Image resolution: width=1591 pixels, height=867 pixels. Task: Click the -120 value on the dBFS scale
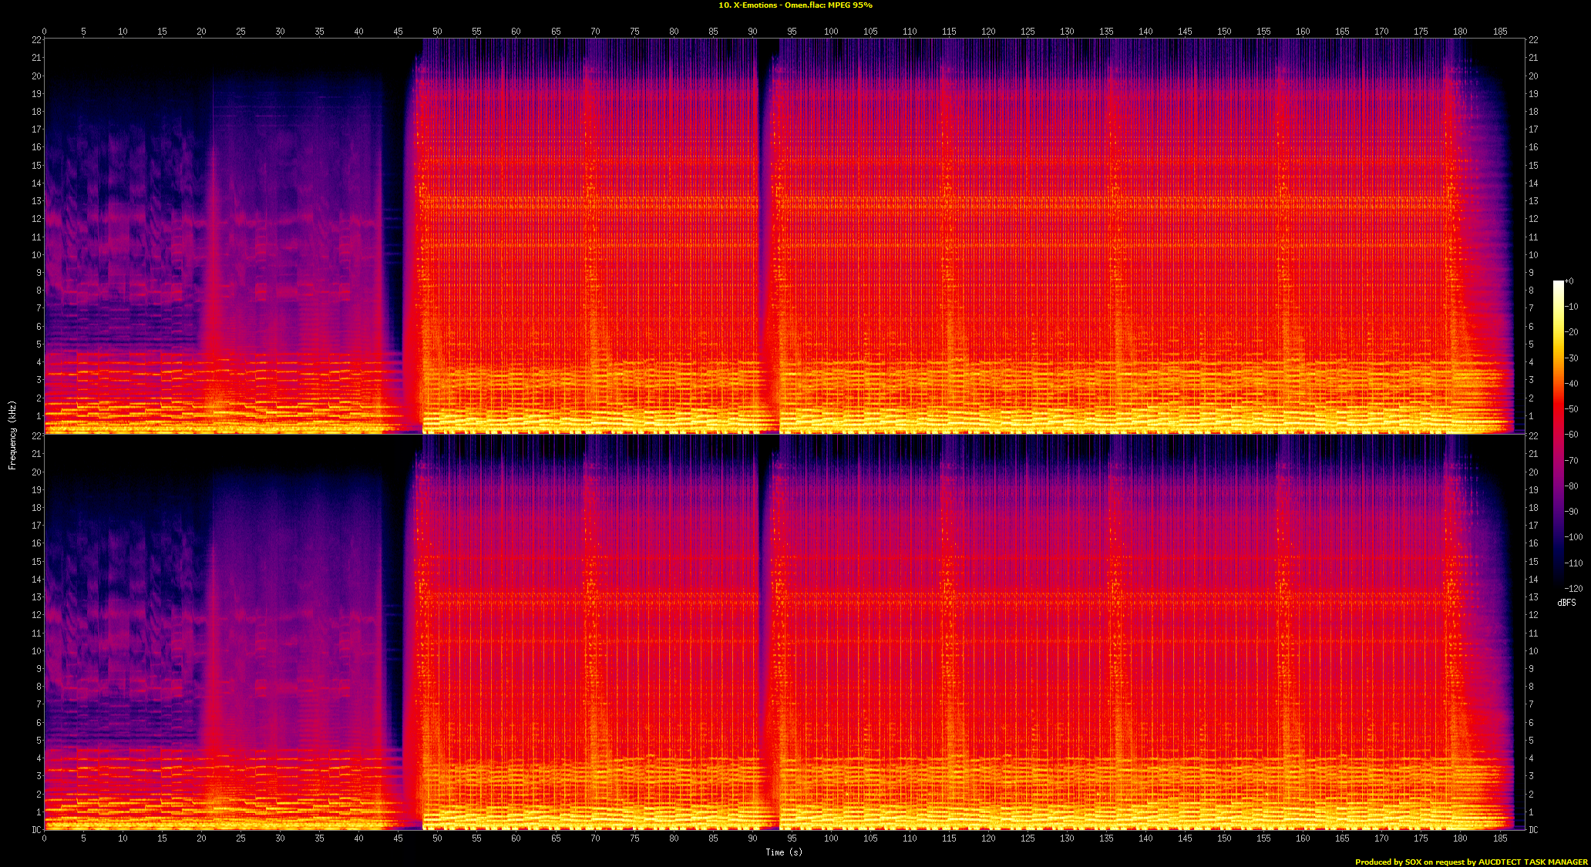tap(1574, 589)
